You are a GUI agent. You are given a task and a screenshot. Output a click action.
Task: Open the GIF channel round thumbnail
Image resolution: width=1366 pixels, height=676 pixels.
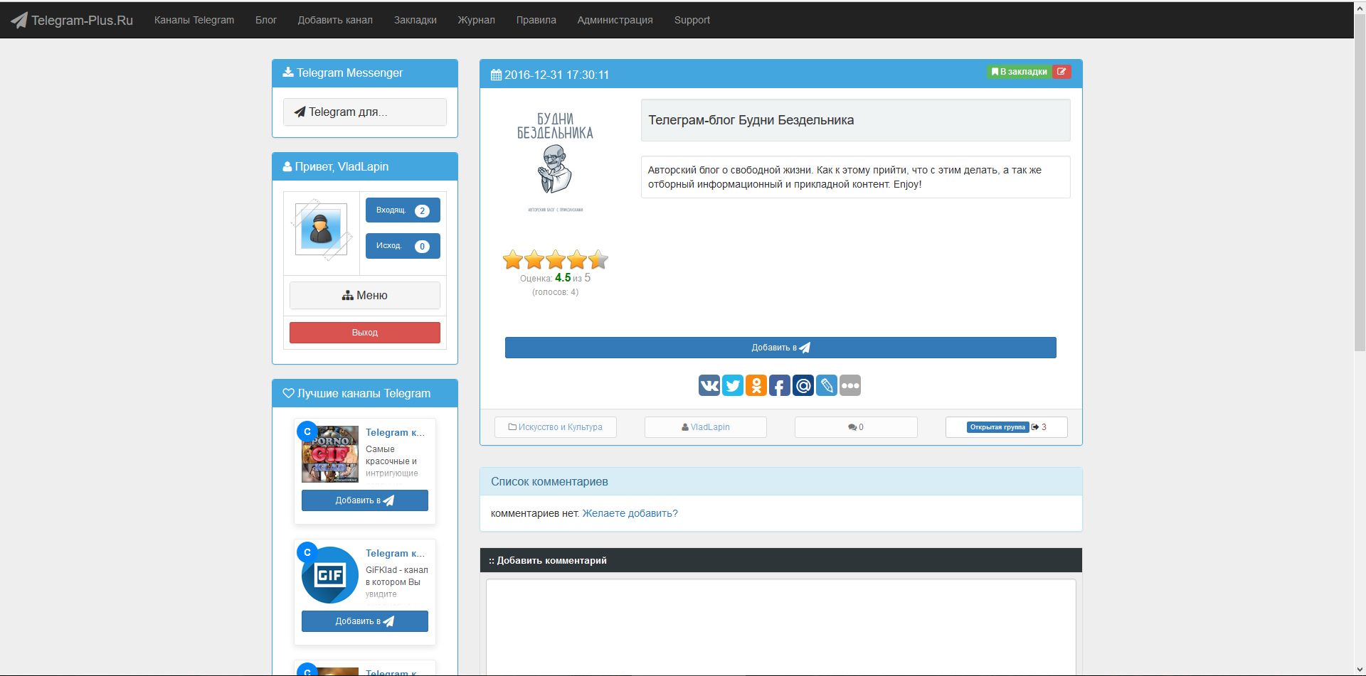point(330,575)
